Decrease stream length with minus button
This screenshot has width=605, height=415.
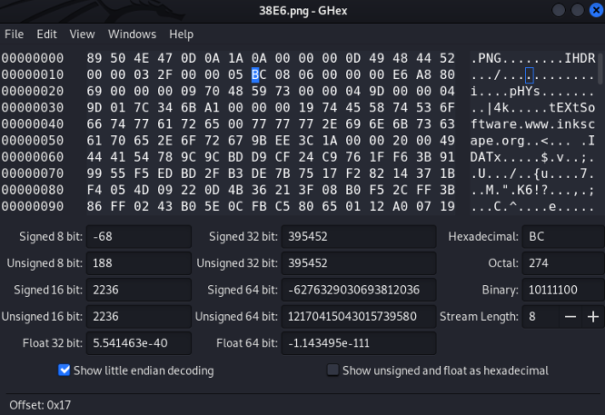point(570,317)
